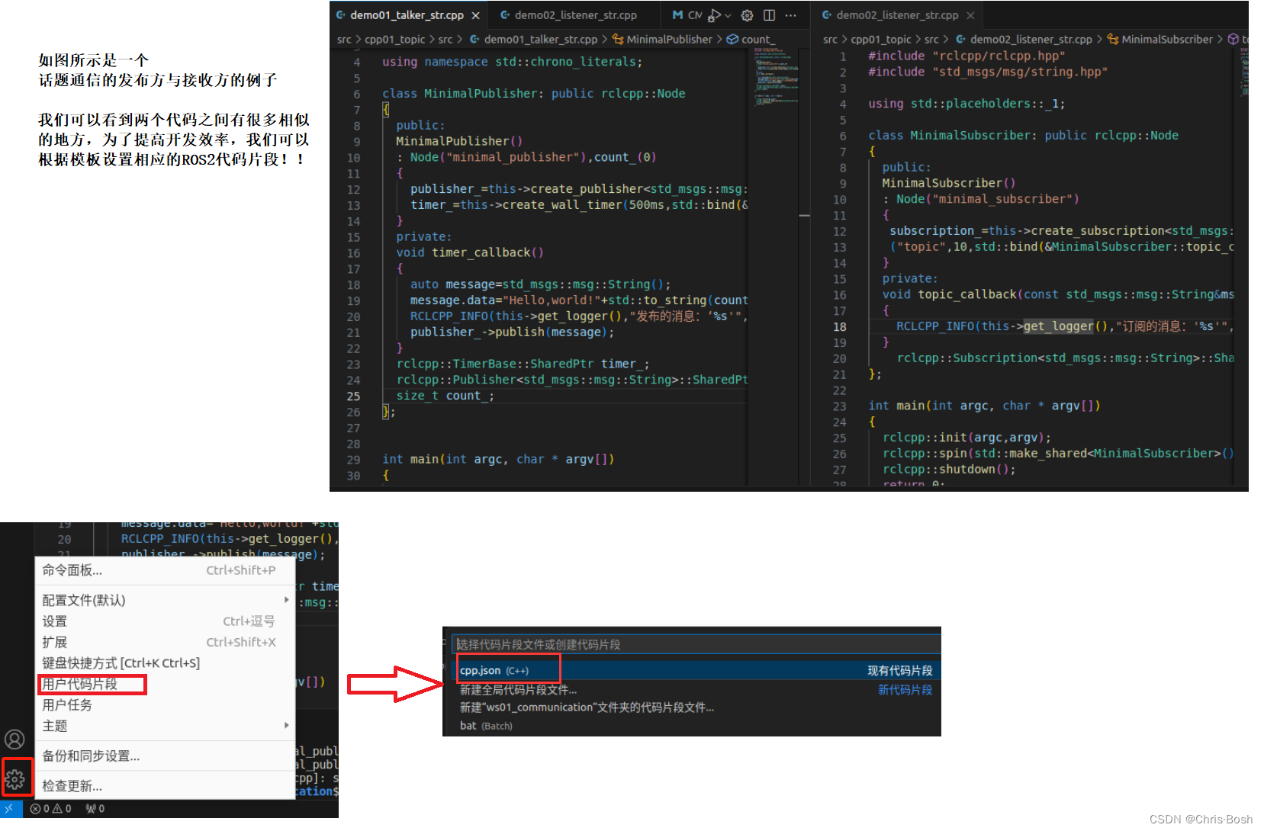Viewport: 1264px width, 831px height.
Task: Click the remote window icon in status bar
Action: 8,809
